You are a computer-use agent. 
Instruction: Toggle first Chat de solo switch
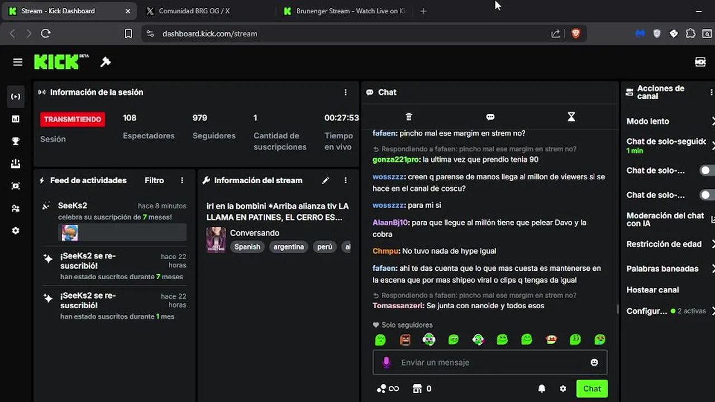(707, 170)
